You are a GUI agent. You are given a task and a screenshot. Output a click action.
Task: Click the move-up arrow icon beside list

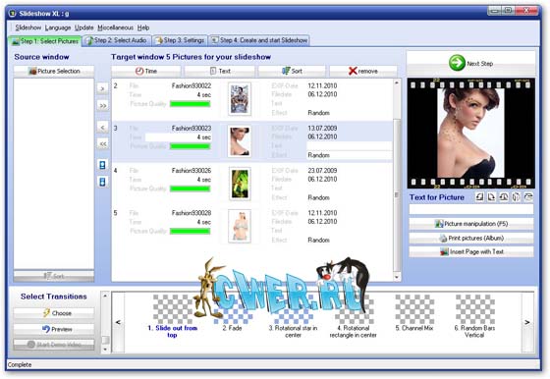point(102,165)
